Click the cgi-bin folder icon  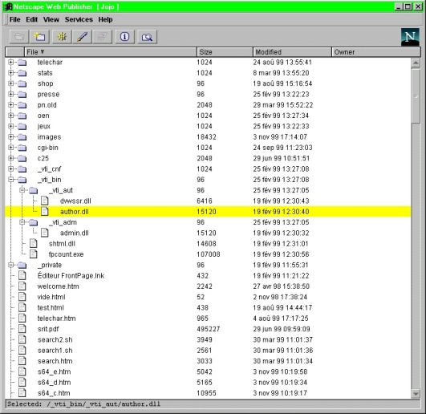click(22, 148)
